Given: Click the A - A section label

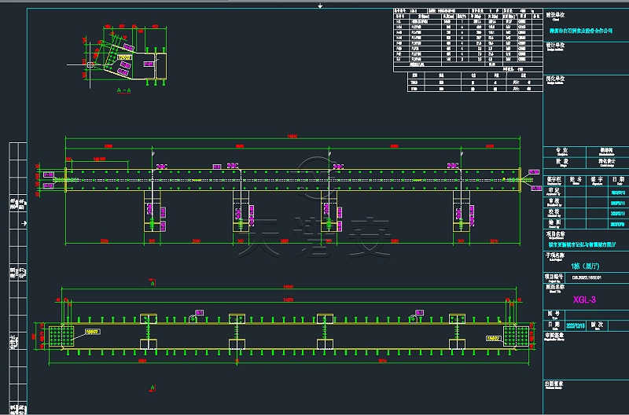Looking at the screenshot, I should 123,91.
